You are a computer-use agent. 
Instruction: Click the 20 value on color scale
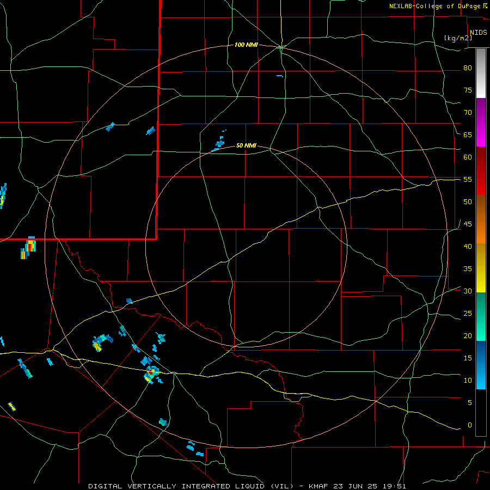coord(468,336)
